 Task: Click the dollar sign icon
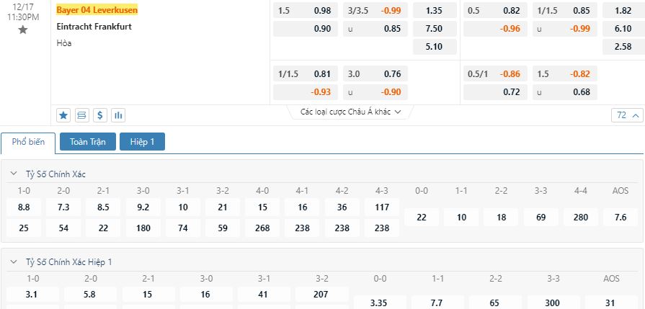pos(100,115)
